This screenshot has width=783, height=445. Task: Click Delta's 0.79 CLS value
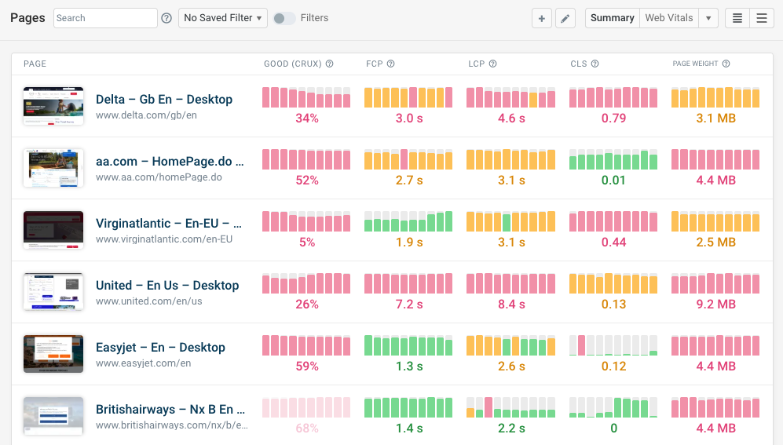[x=613, y=119]
